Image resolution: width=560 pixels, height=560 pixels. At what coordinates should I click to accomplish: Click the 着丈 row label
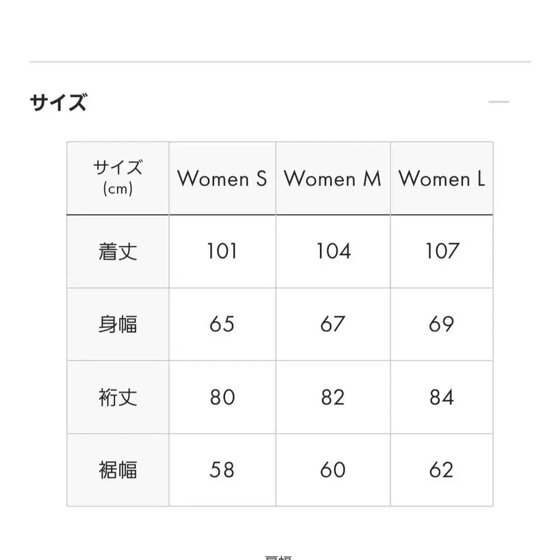tap(117, 252)
